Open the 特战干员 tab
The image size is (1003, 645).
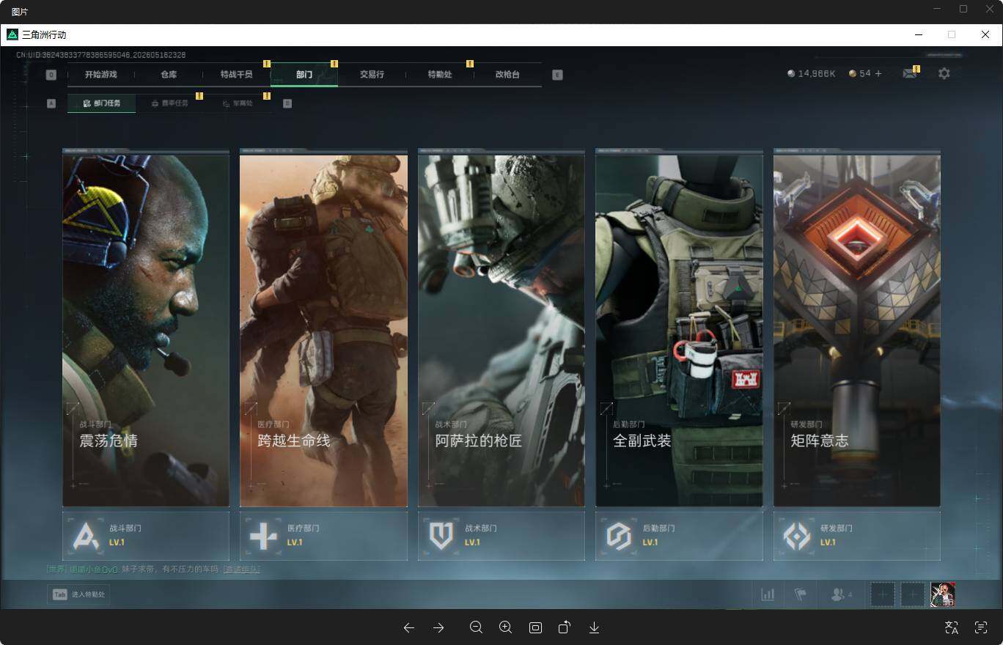[236, 75]
